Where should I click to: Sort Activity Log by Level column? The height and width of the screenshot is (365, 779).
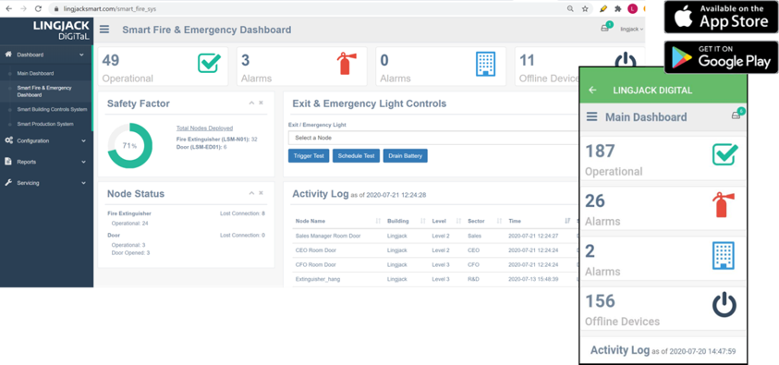point(446,221)
